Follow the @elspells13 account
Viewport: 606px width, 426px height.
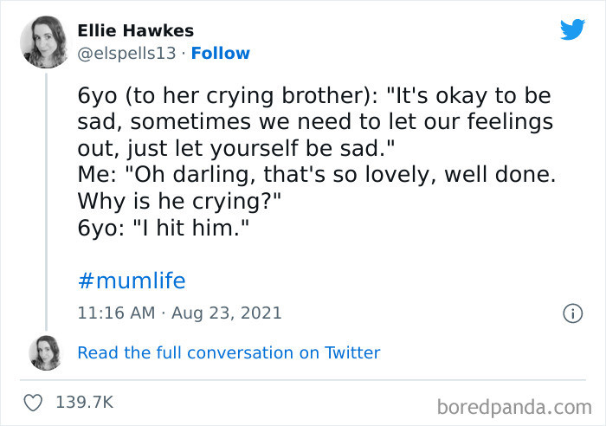[220, 54]
